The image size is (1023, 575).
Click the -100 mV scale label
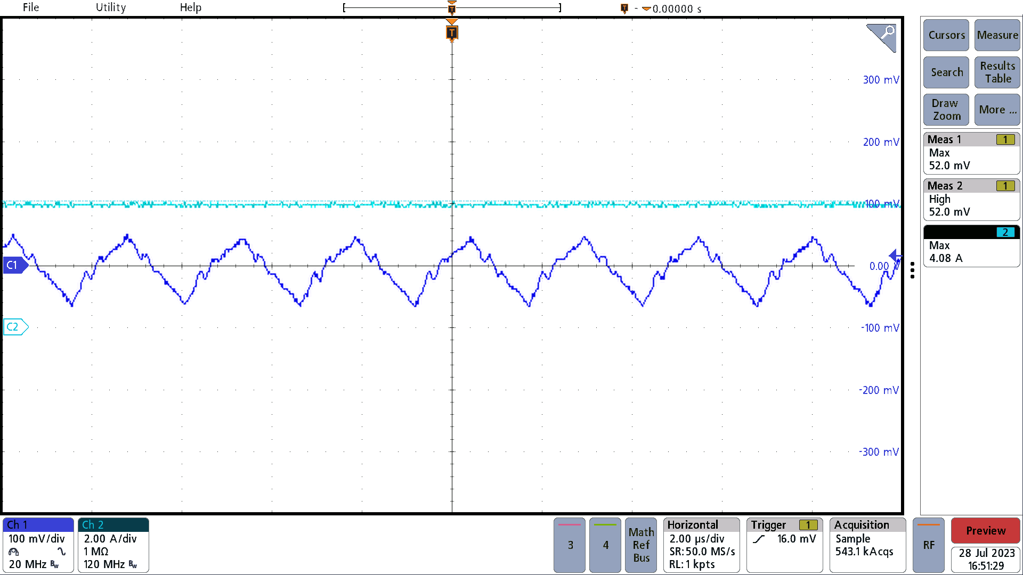(x=880, y=328)
